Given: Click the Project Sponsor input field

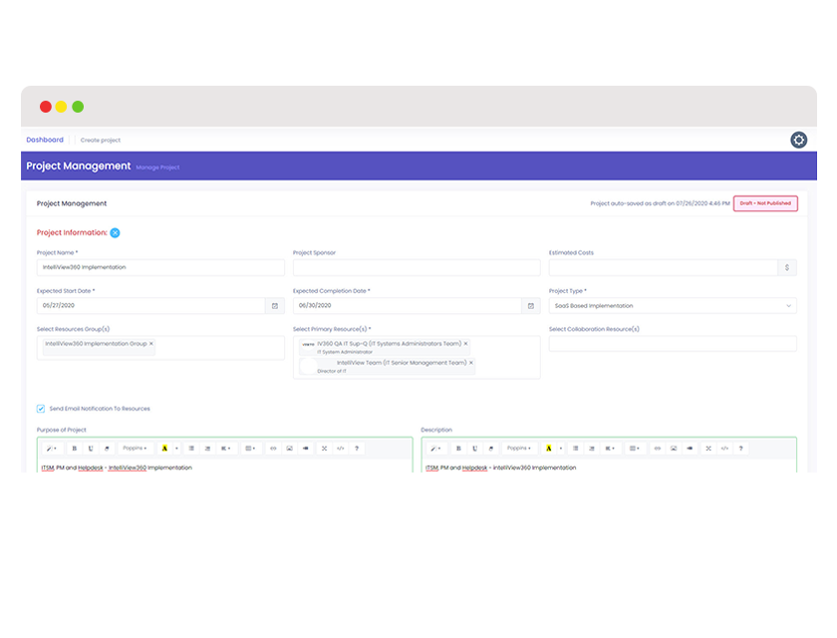Looking at the screenshot, I should 417,267.
